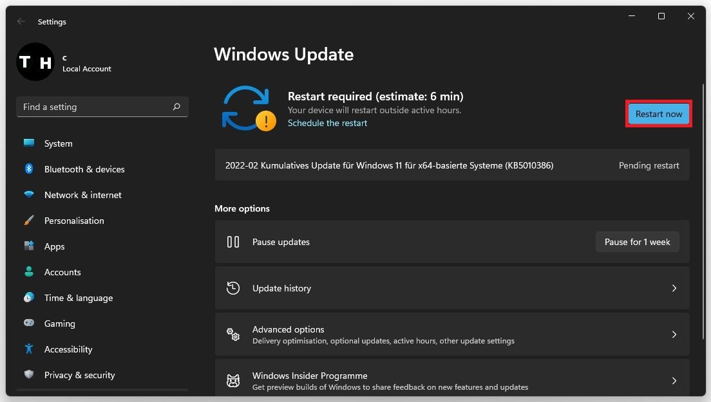Viewport: 711px width, 402px height.
Task: Expand Windows Insider Programme chevron
Action: pos(674,381)
